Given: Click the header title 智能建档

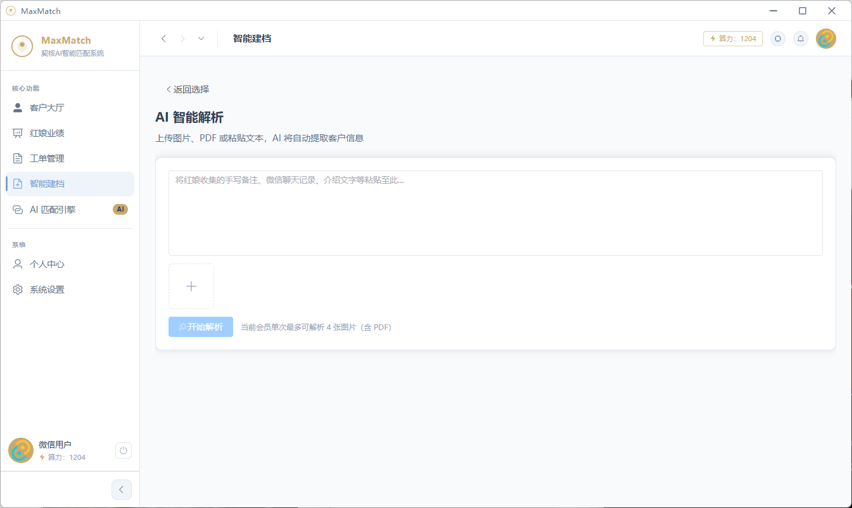Looking at the screenshot, I should [252, 39].
